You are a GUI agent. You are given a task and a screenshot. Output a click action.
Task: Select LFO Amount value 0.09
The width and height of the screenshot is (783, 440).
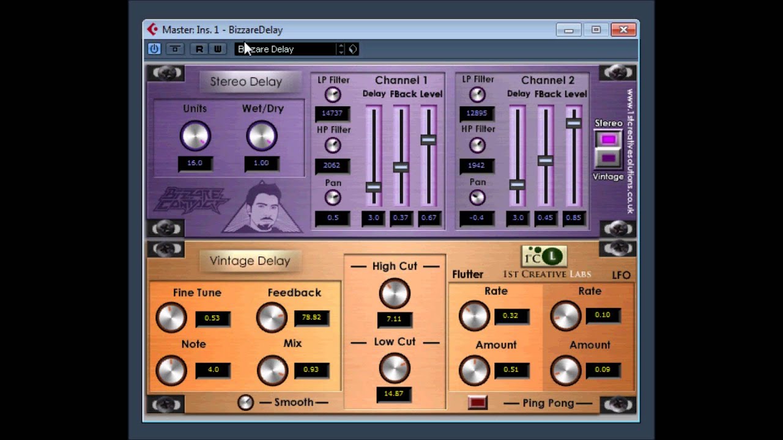(603, 370)
